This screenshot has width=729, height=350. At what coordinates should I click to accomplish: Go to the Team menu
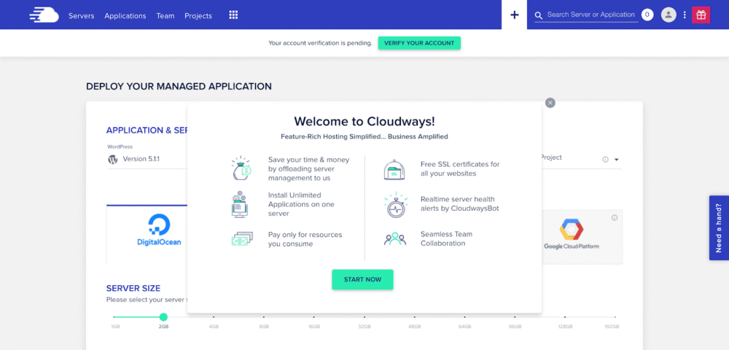pyautogui.click(x=165, y=15)
